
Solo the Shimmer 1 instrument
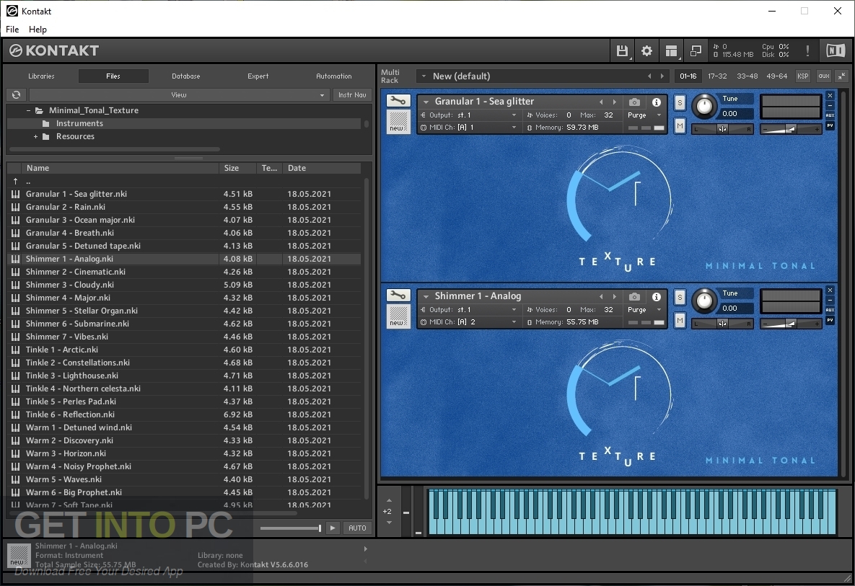coord(680,297)
